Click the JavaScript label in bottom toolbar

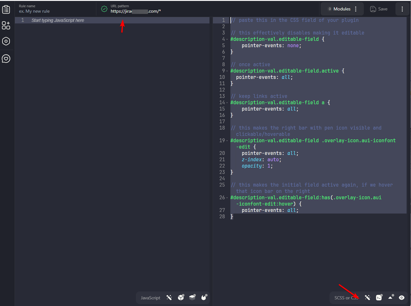tap(151, 298)
